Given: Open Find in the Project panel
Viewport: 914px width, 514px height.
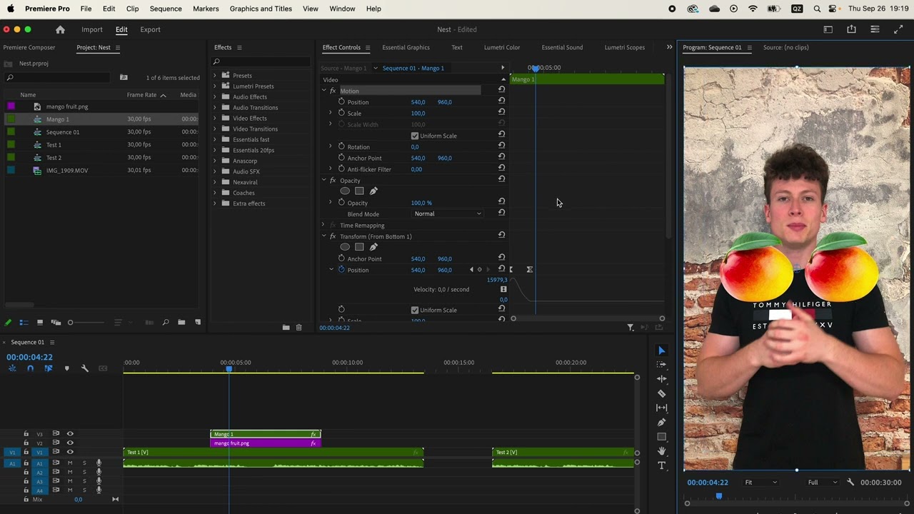Looking at the screenshot, I should [165, 323].
